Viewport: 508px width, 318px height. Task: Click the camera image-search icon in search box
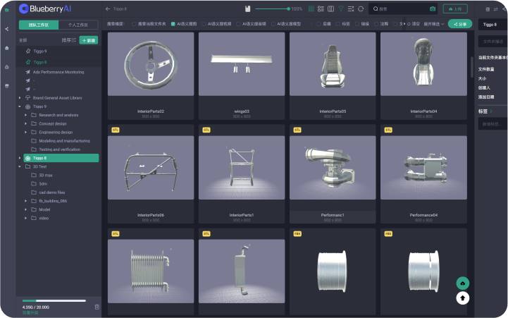click(433, 9)
